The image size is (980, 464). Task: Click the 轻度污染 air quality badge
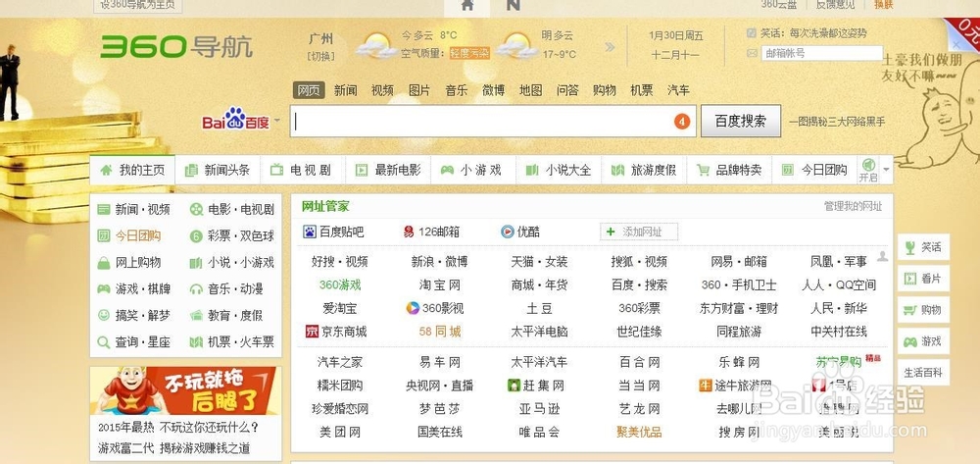[x=469, y=53]
